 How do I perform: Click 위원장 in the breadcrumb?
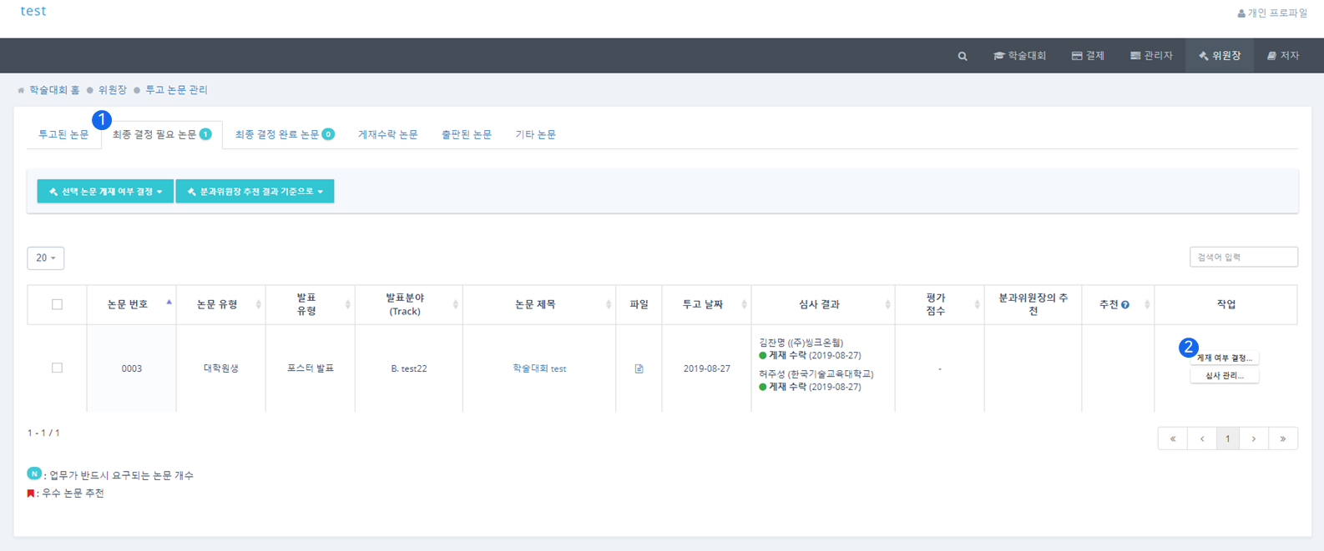[113, 90]
